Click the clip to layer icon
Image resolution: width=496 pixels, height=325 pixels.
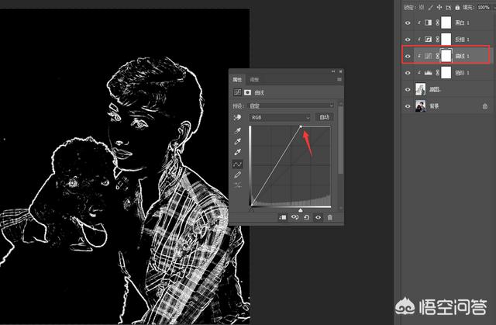282,218
